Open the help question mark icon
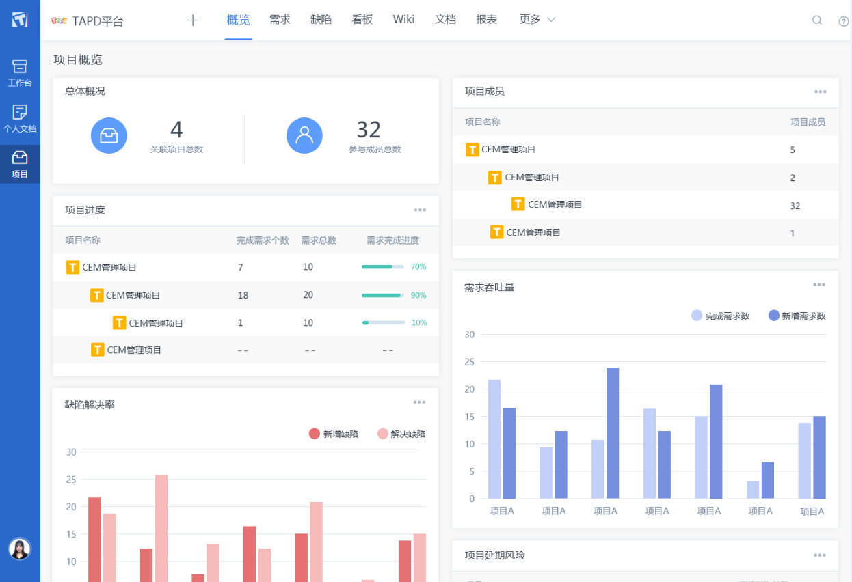Viewport: 852px width, 582px height. (x=844, y=21)
